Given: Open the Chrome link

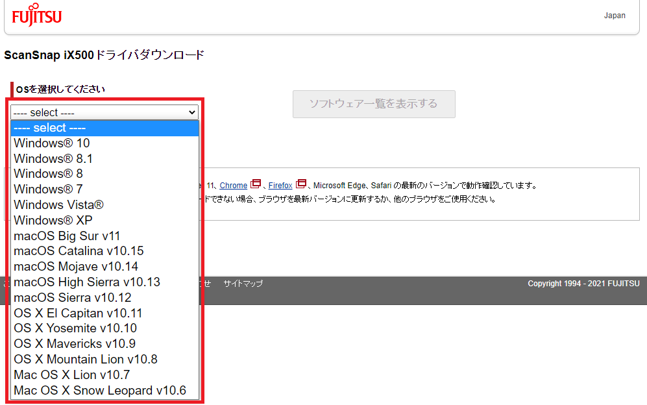Looking at the screenshot, I should tap(234, 186).
